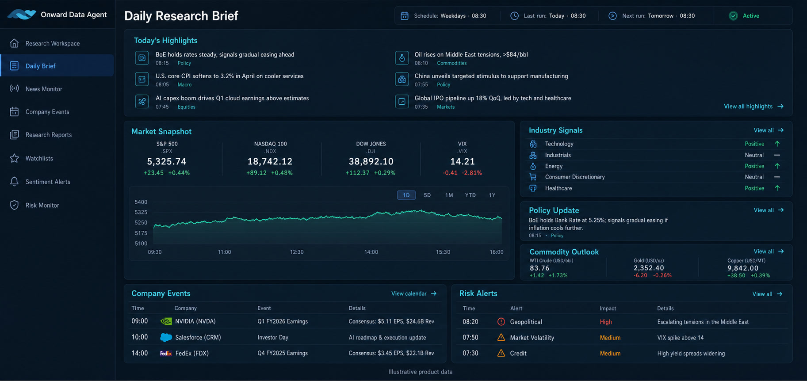Viewport: 807px width, 381px height.
Task: Click the Healthcare sector icon
Action: (533, 188)
